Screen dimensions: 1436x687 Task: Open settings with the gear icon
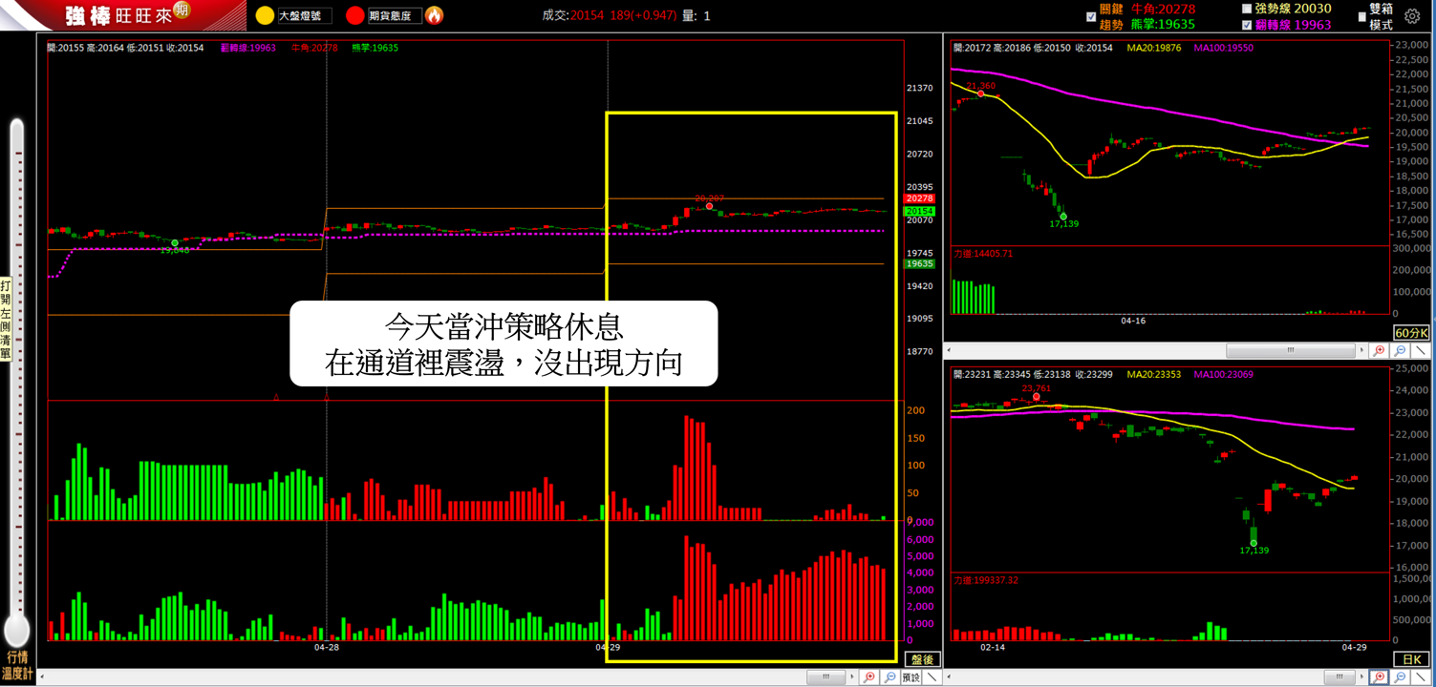point(1411,16)
